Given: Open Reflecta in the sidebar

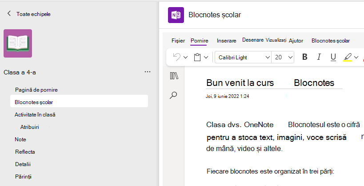Looking at the screenshot, I should [x=25, y=152].
